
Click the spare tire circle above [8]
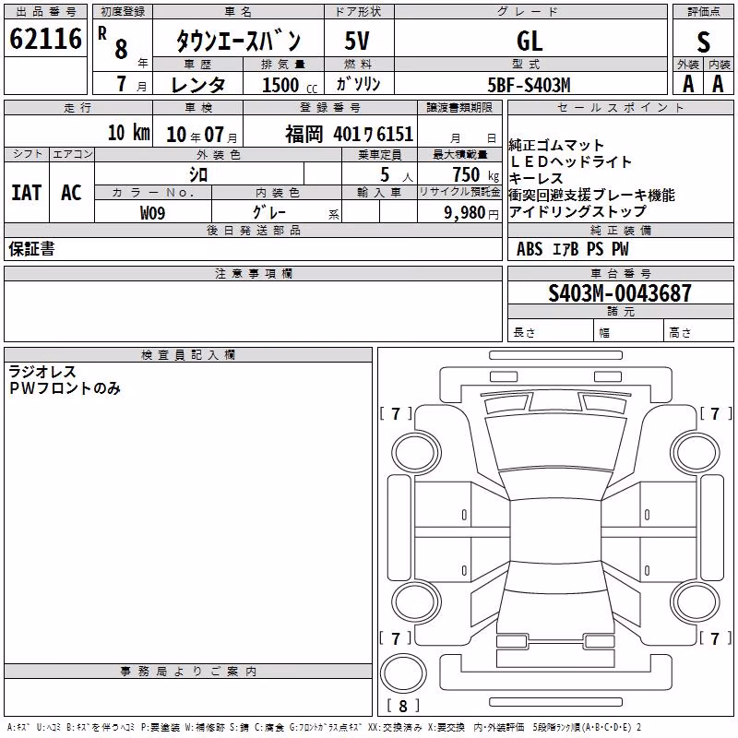click(x=403, y=673)
